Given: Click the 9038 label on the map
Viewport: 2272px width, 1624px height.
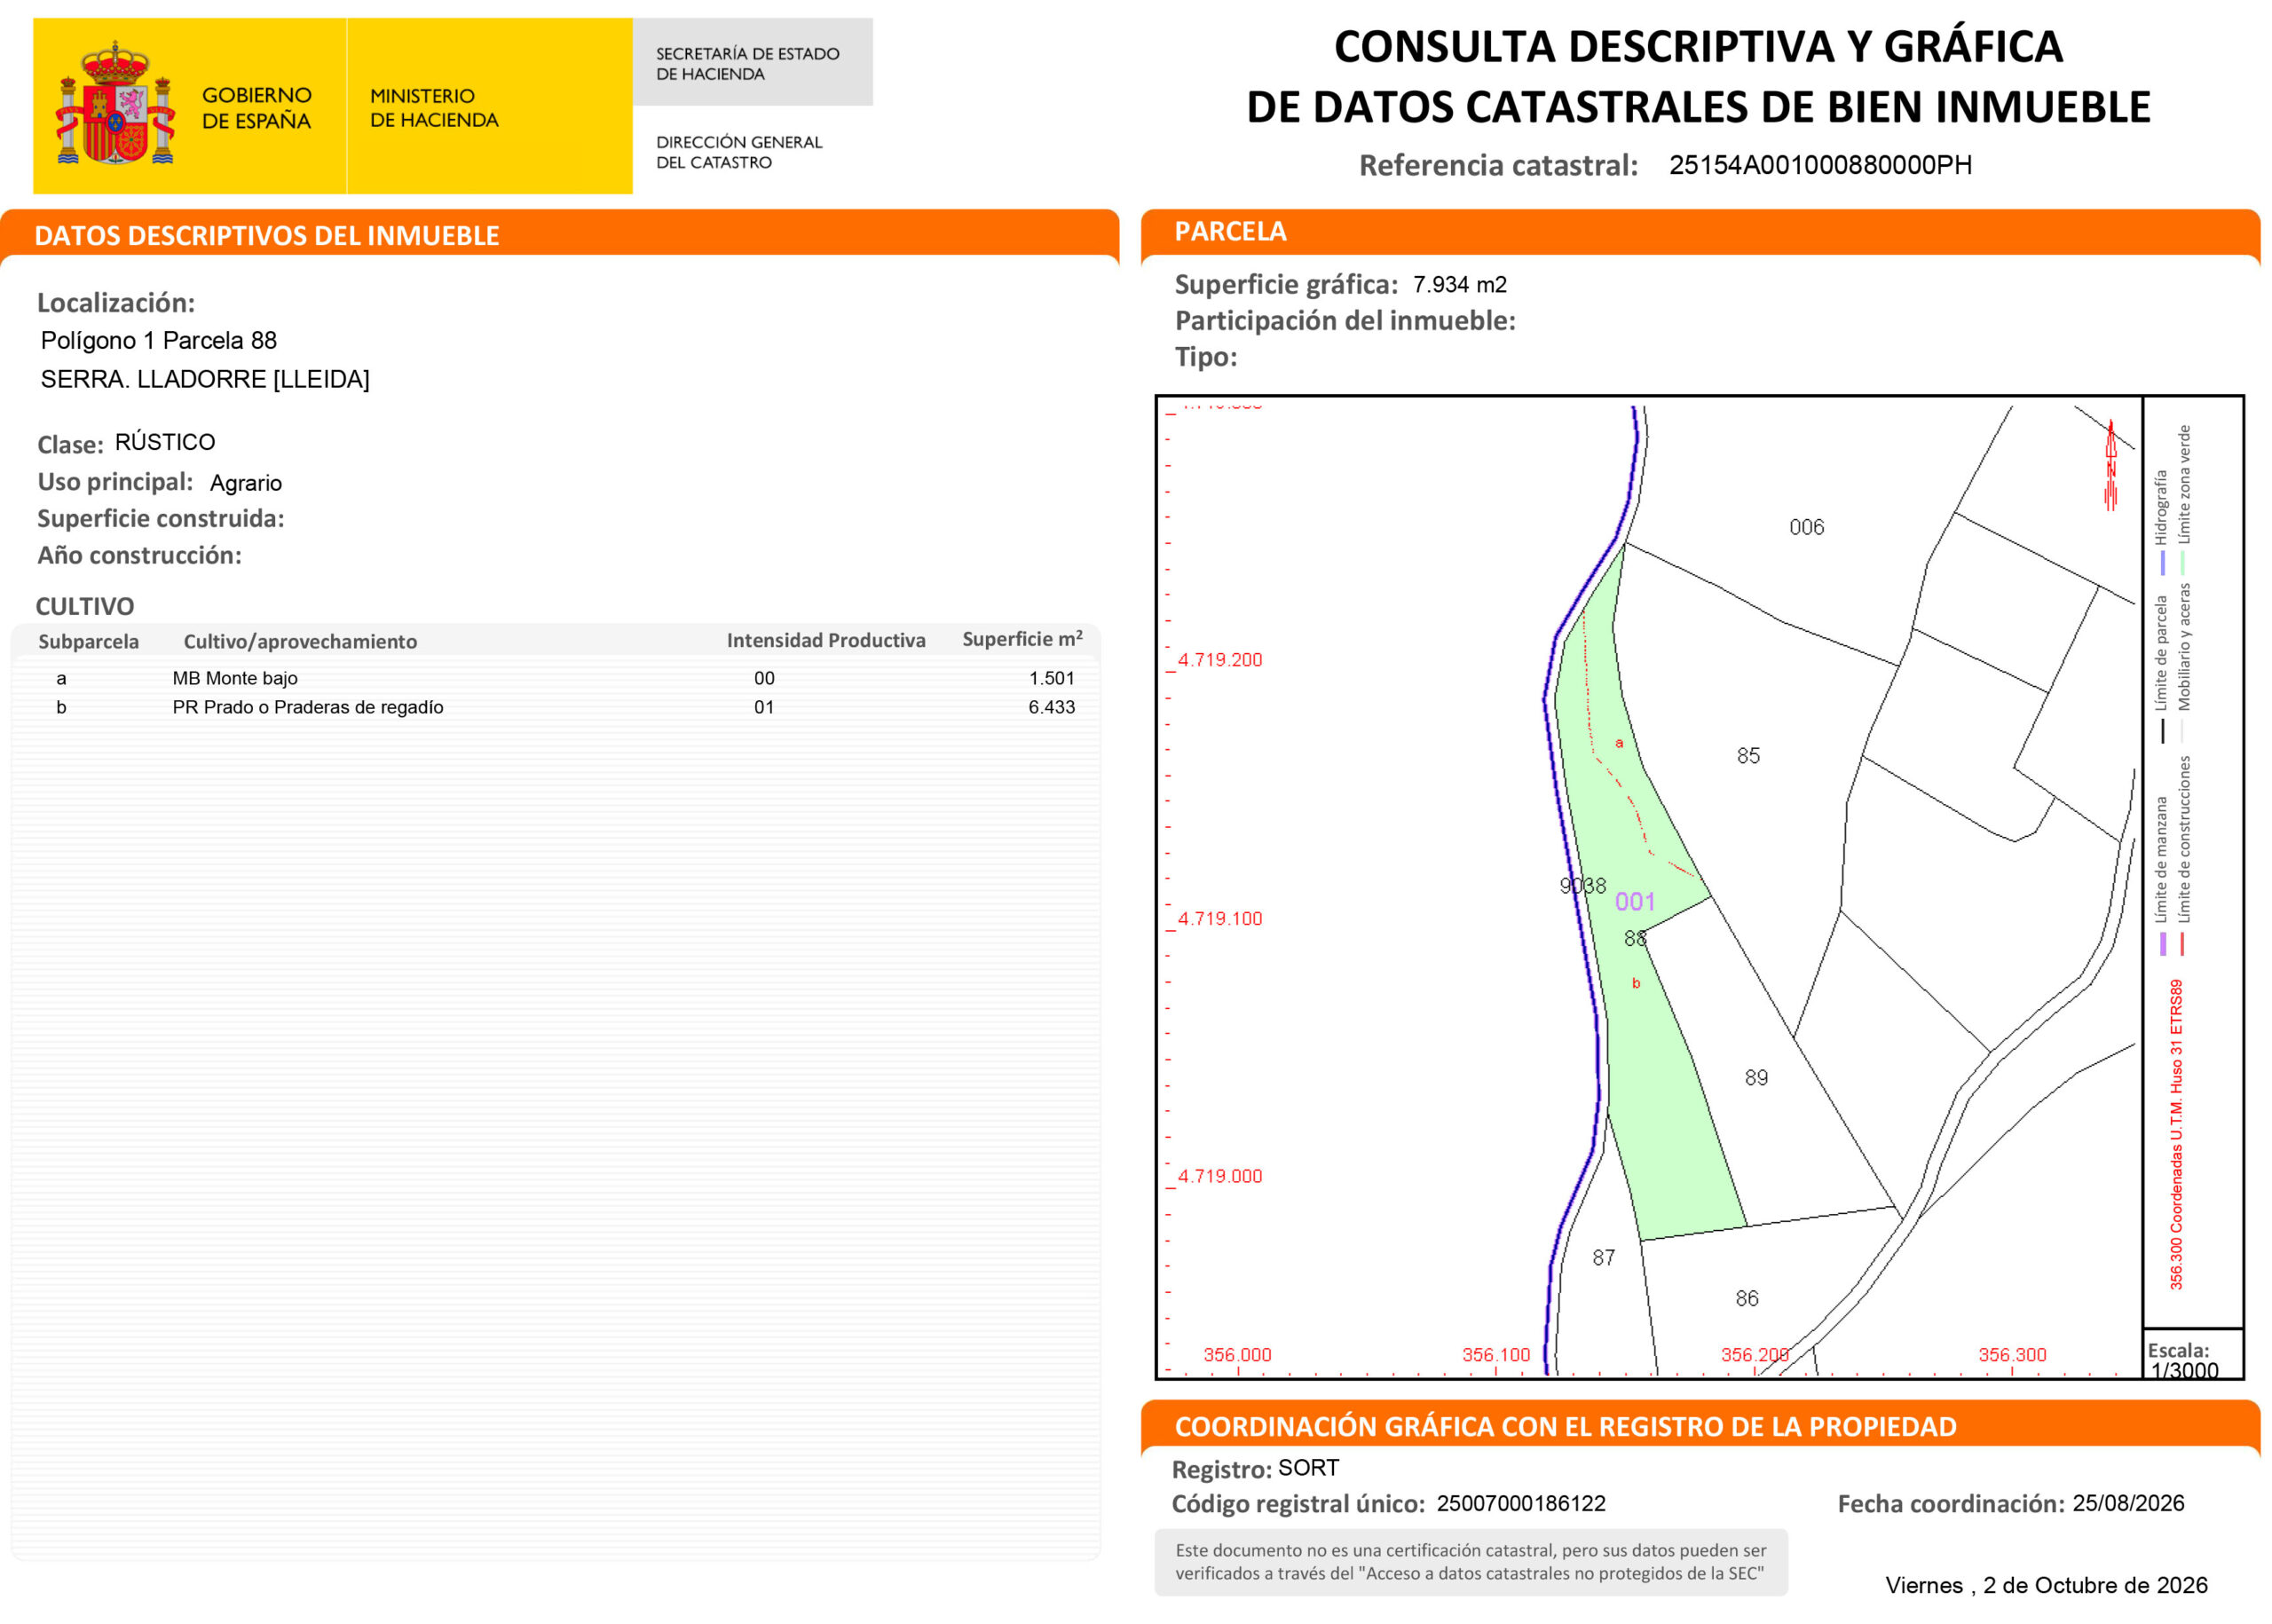Looking at the screenshot, I should click(1582, 886).
